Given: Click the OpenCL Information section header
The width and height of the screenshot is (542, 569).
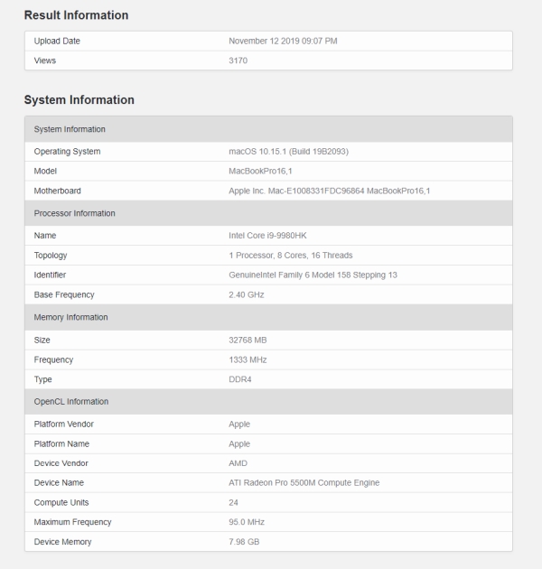Looking at the screenshot, I should [x=70, y=401].
